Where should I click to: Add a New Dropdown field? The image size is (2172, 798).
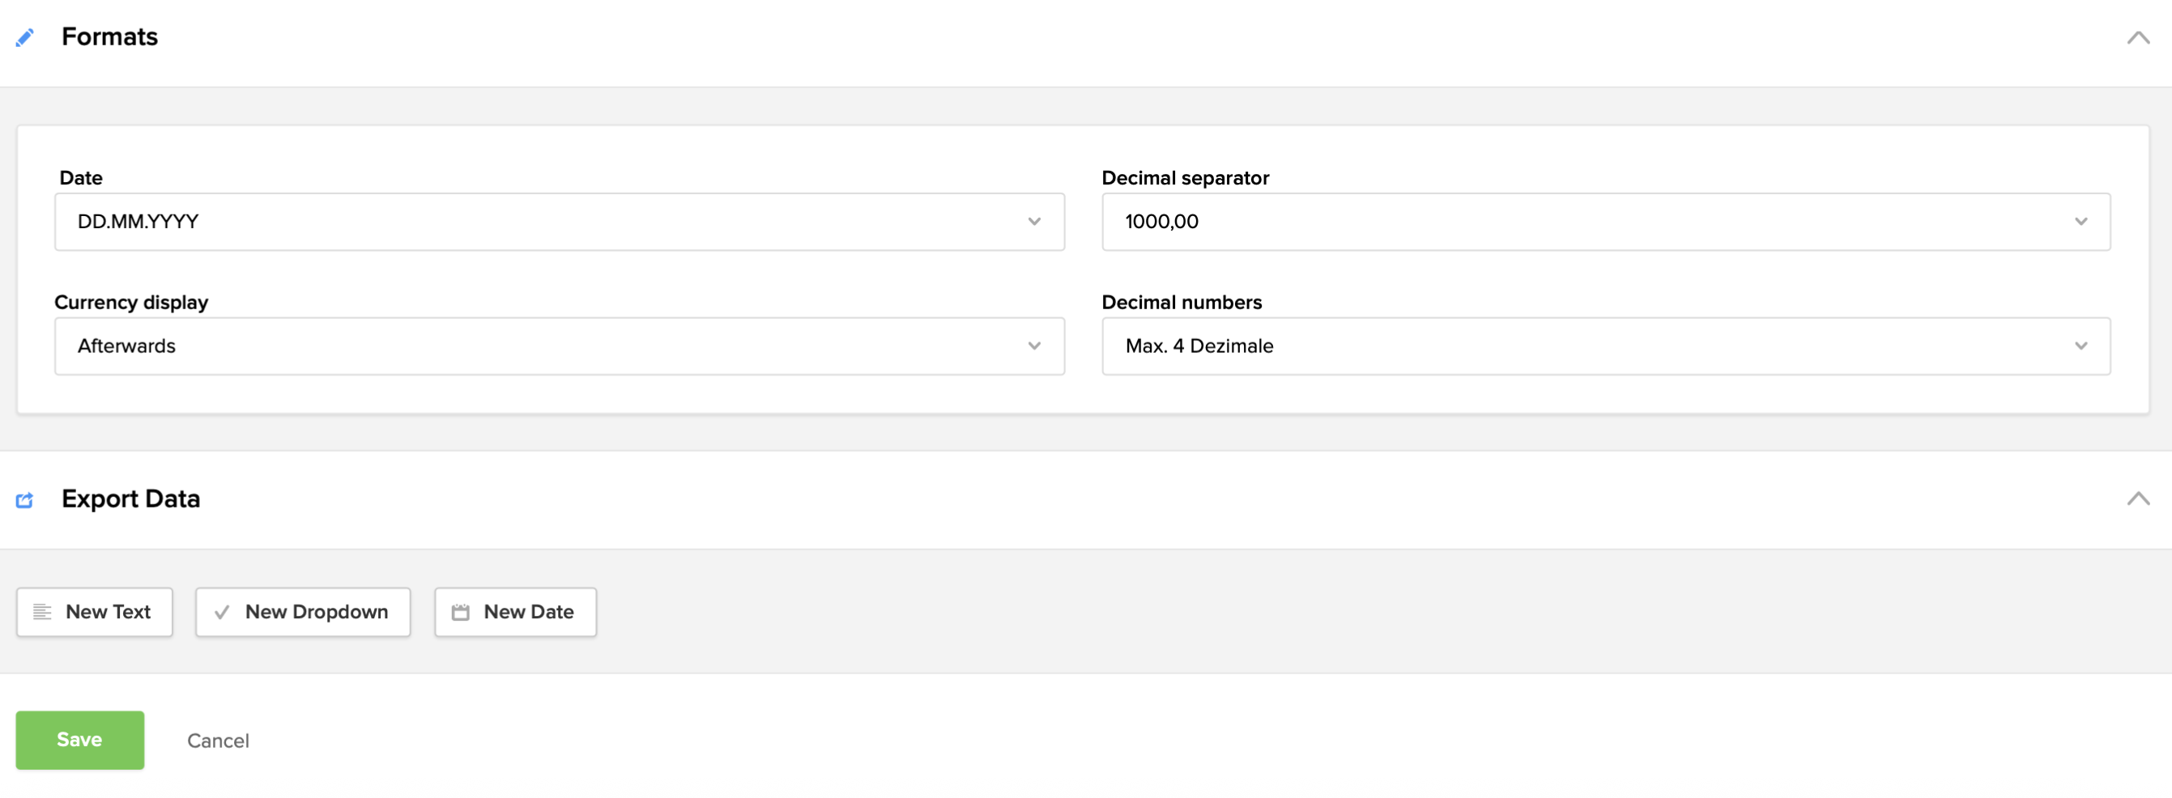click(304, 613)
